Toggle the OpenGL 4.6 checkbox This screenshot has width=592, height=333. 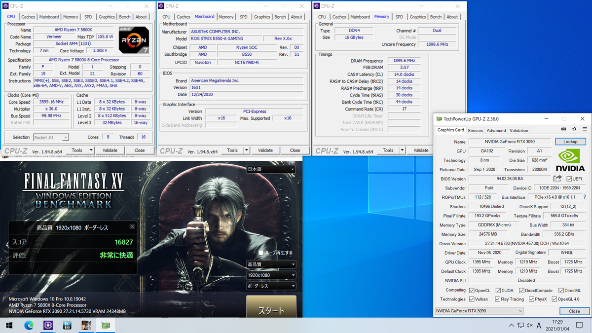tap(555, 299)
